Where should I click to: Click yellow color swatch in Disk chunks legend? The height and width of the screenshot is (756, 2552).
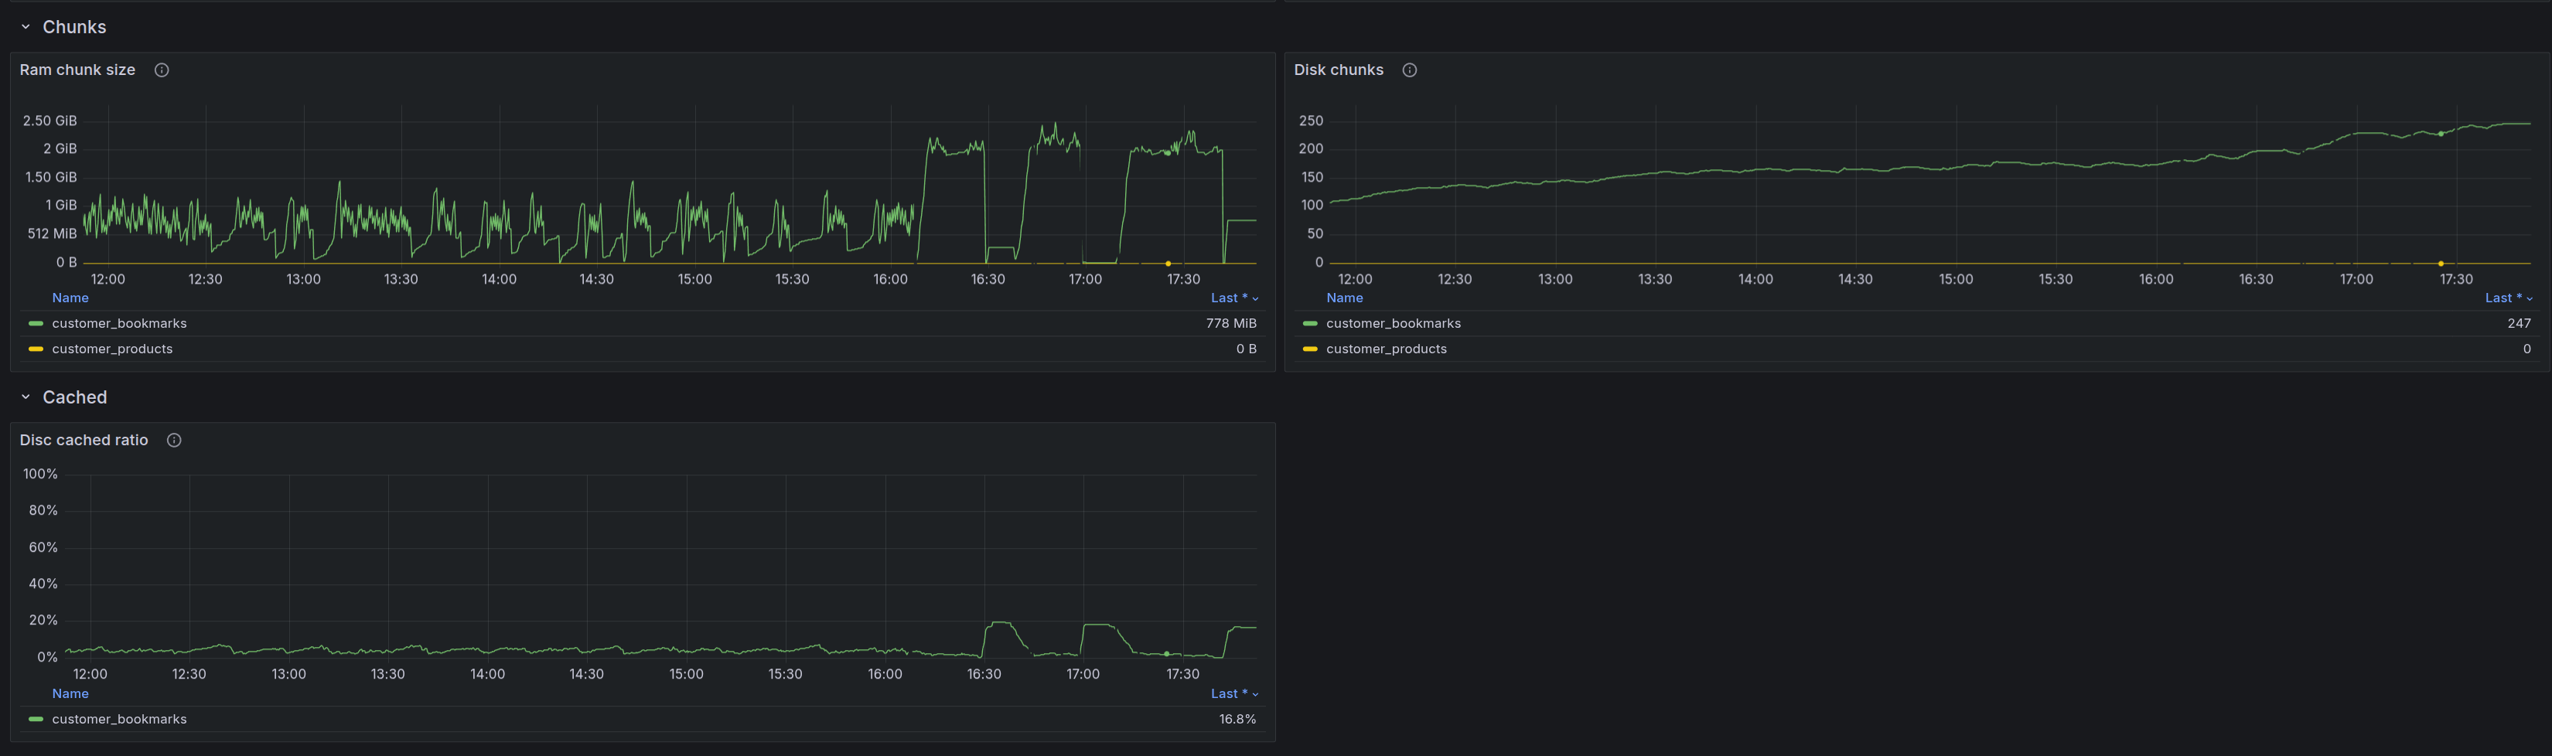pos(1310,349)
